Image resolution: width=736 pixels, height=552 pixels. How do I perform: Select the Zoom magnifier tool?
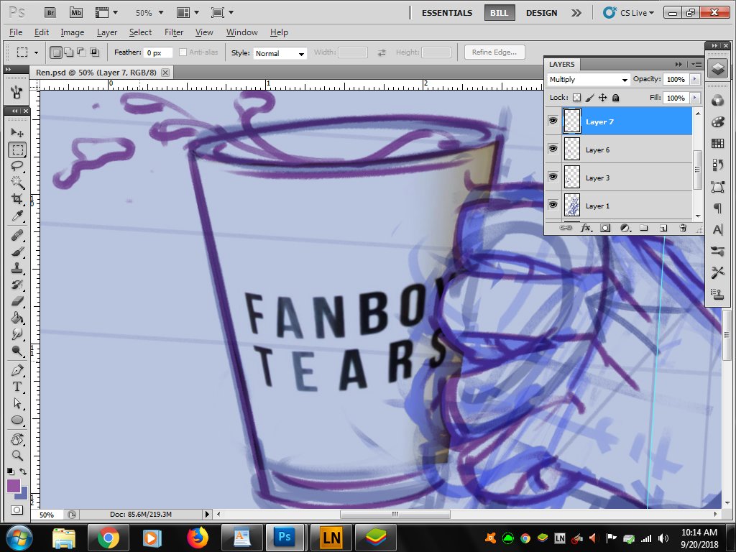click(x=17, y=455)
